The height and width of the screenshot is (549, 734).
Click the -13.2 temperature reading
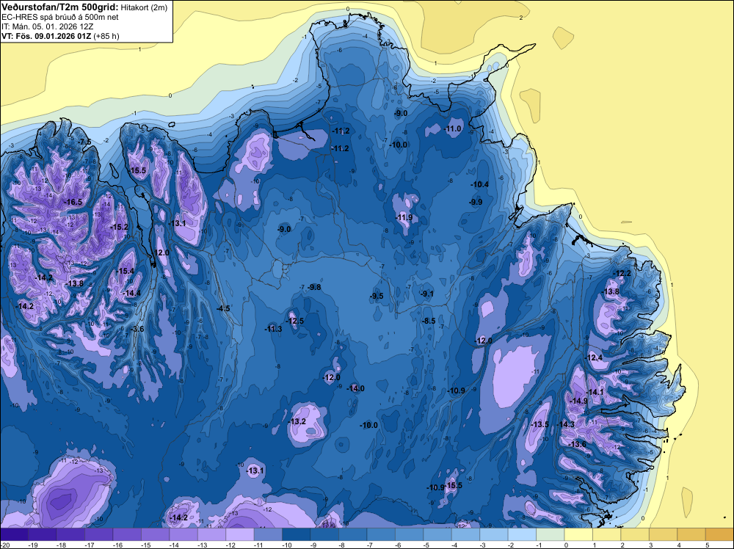click(x=297, y=421)
